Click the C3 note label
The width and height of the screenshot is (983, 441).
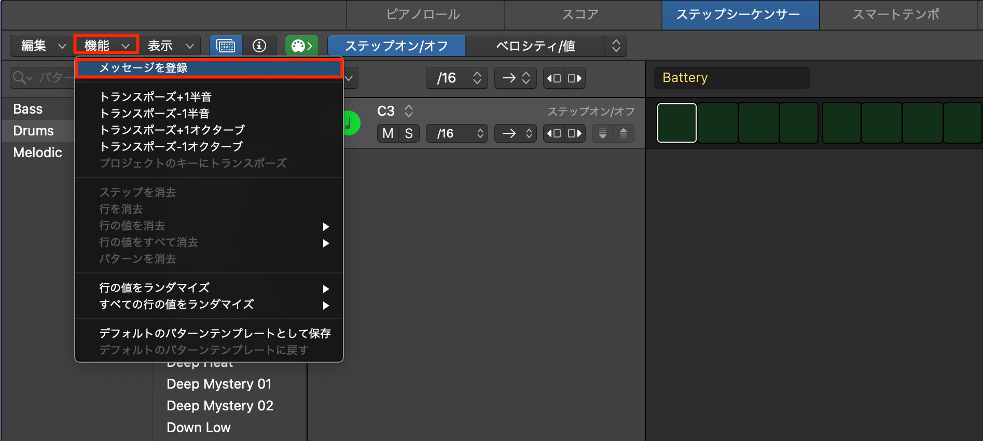386,111
